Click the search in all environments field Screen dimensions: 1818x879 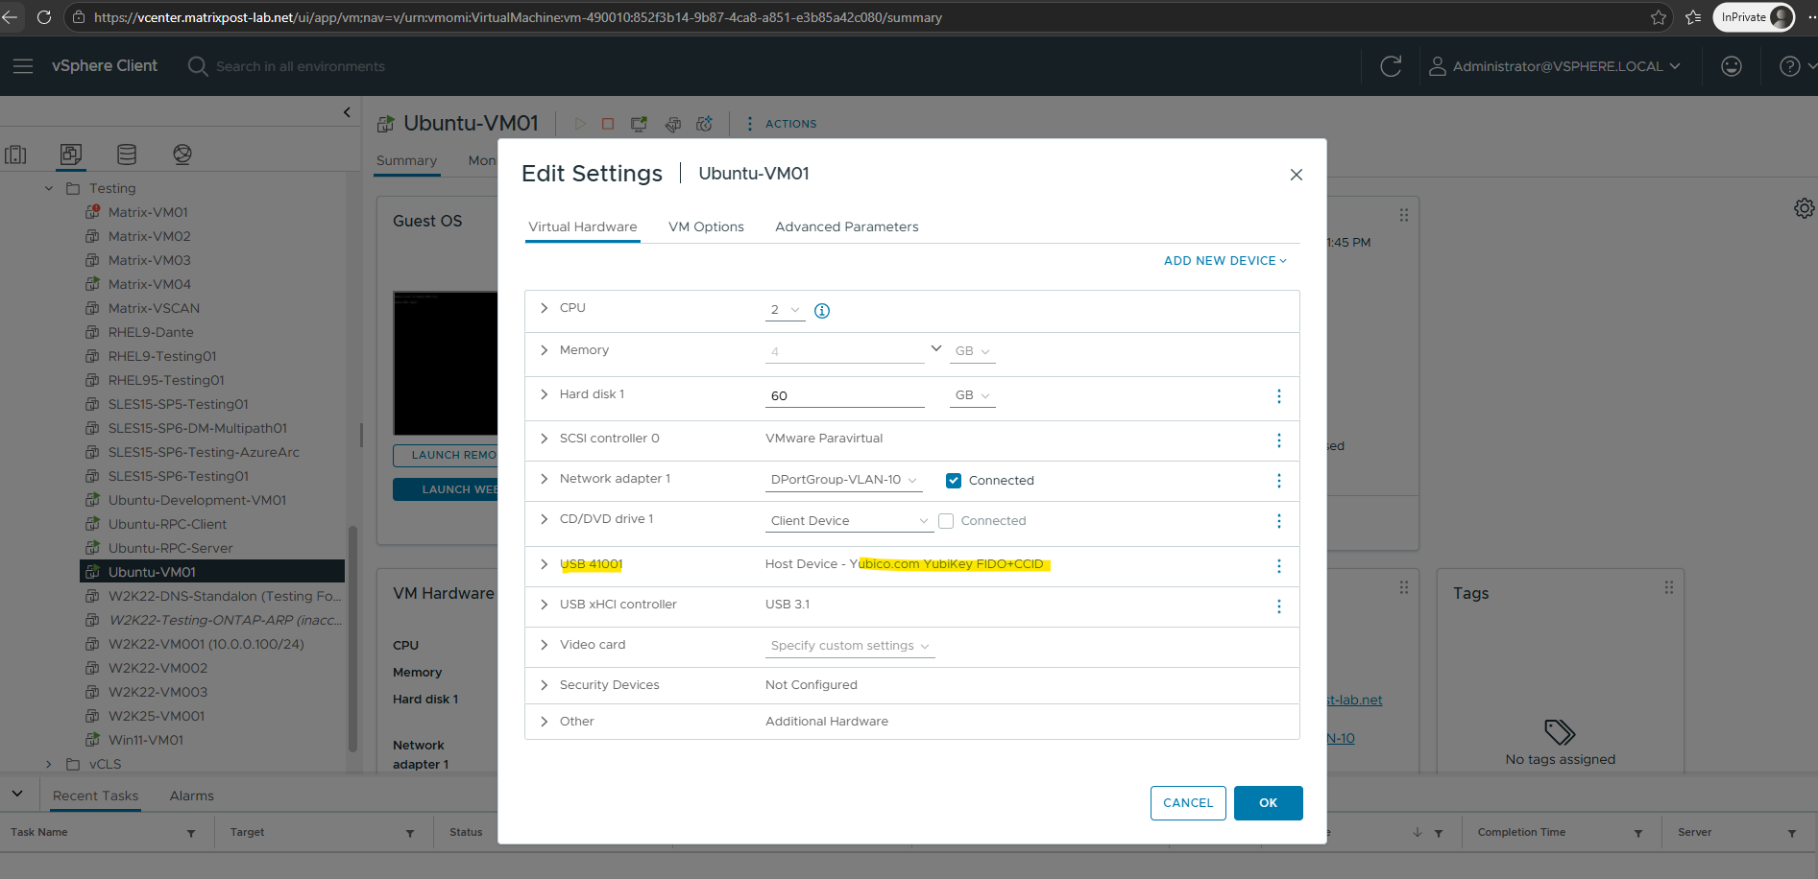pyautogui.click(x=301, y=66)
